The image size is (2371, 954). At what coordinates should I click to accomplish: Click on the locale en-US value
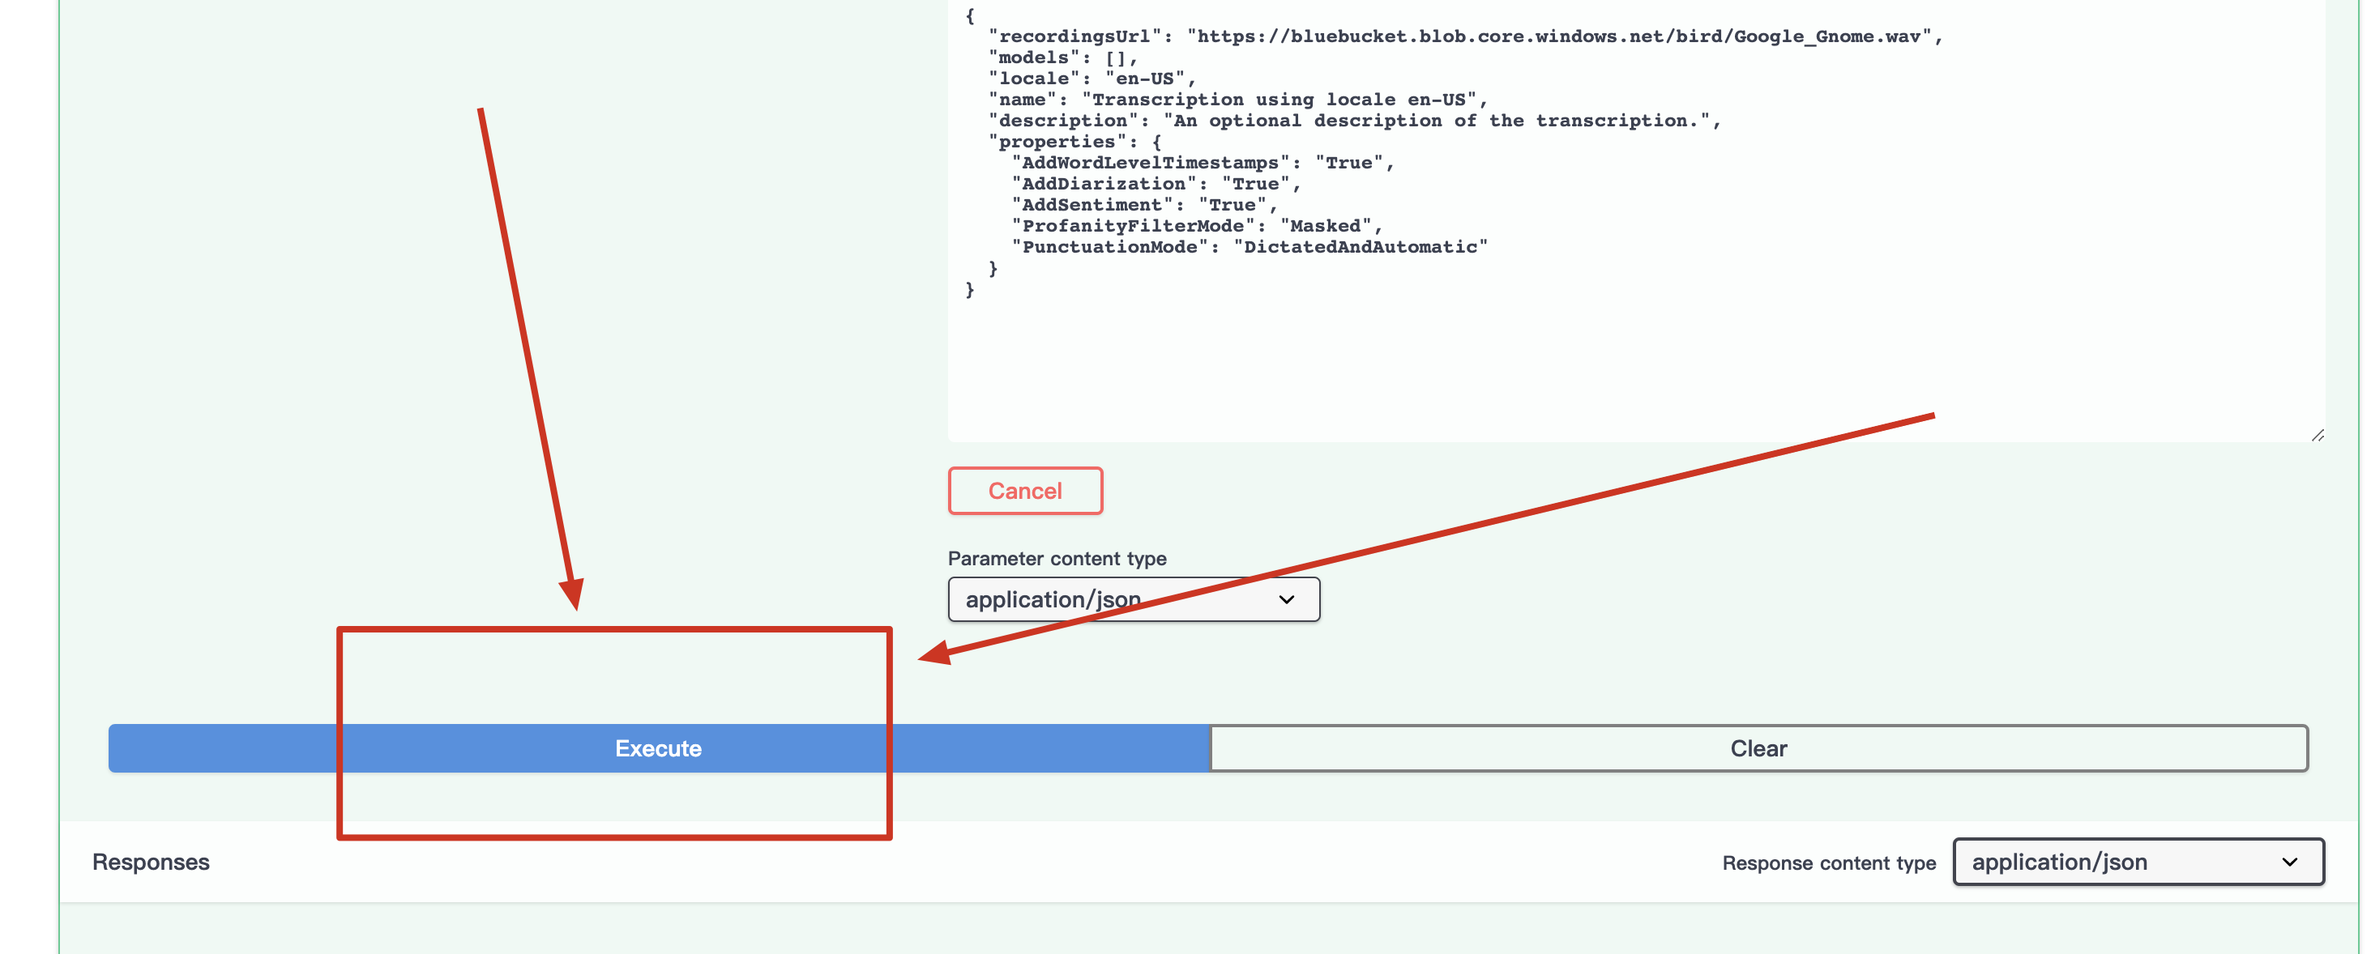click(x=1144, y=79)
